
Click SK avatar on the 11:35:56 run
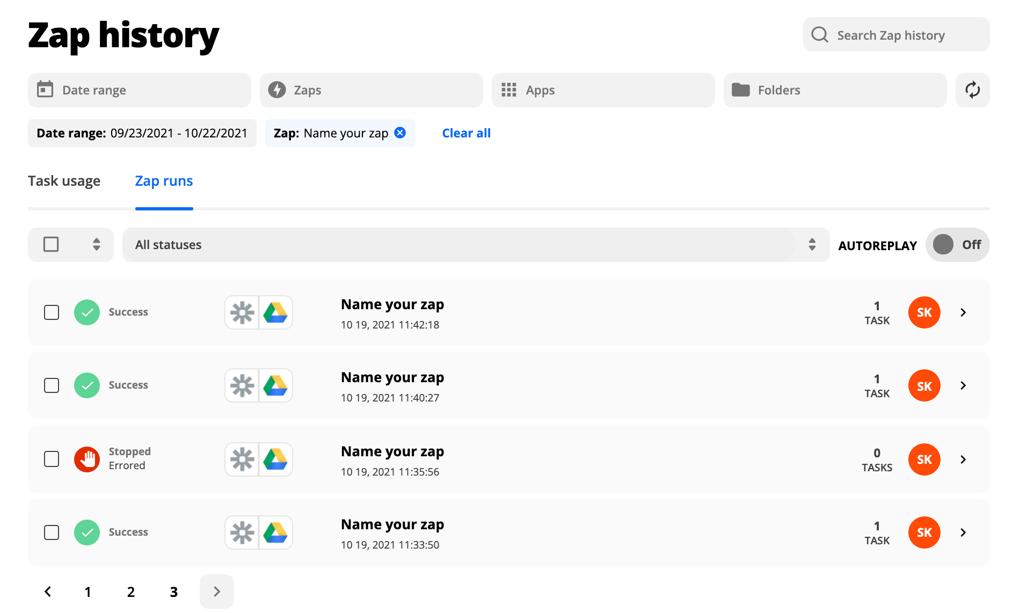click(924, 459)
